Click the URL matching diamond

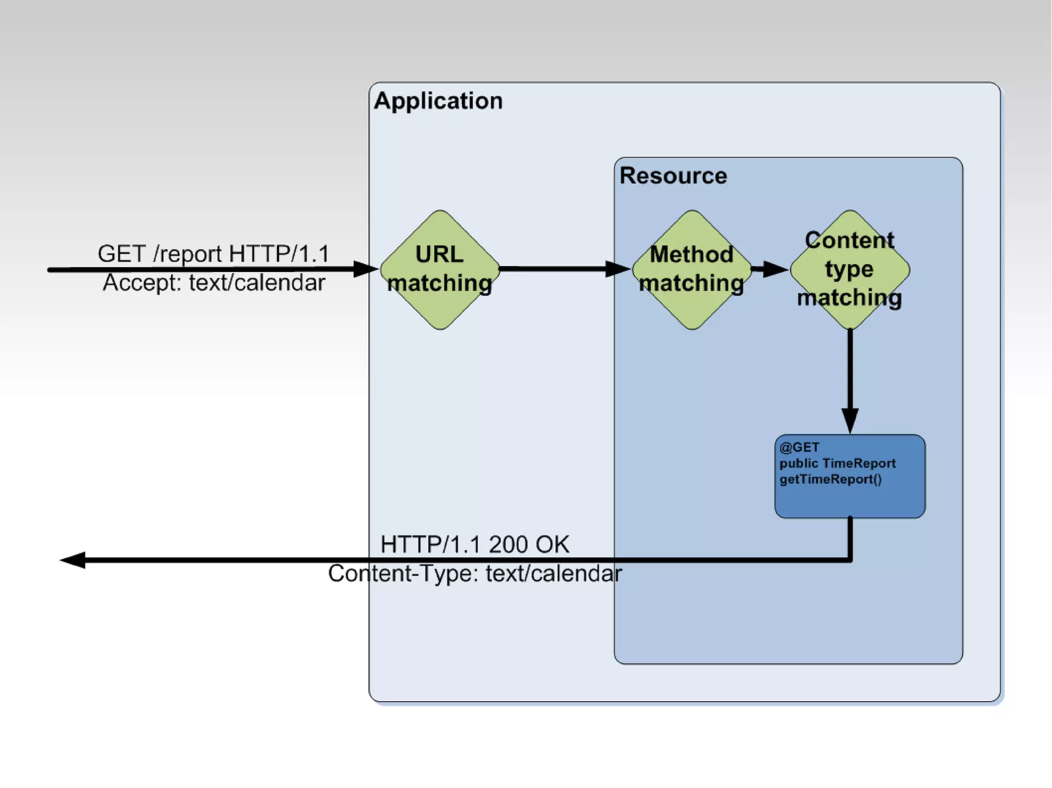(440, 269)
